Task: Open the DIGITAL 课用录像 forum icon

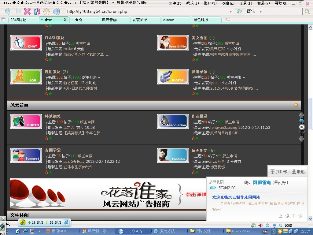Action: point(173,77)
